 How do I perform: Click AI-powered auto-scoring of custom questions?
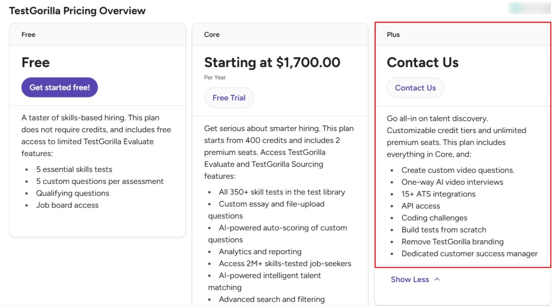click(x=278, y=234)
